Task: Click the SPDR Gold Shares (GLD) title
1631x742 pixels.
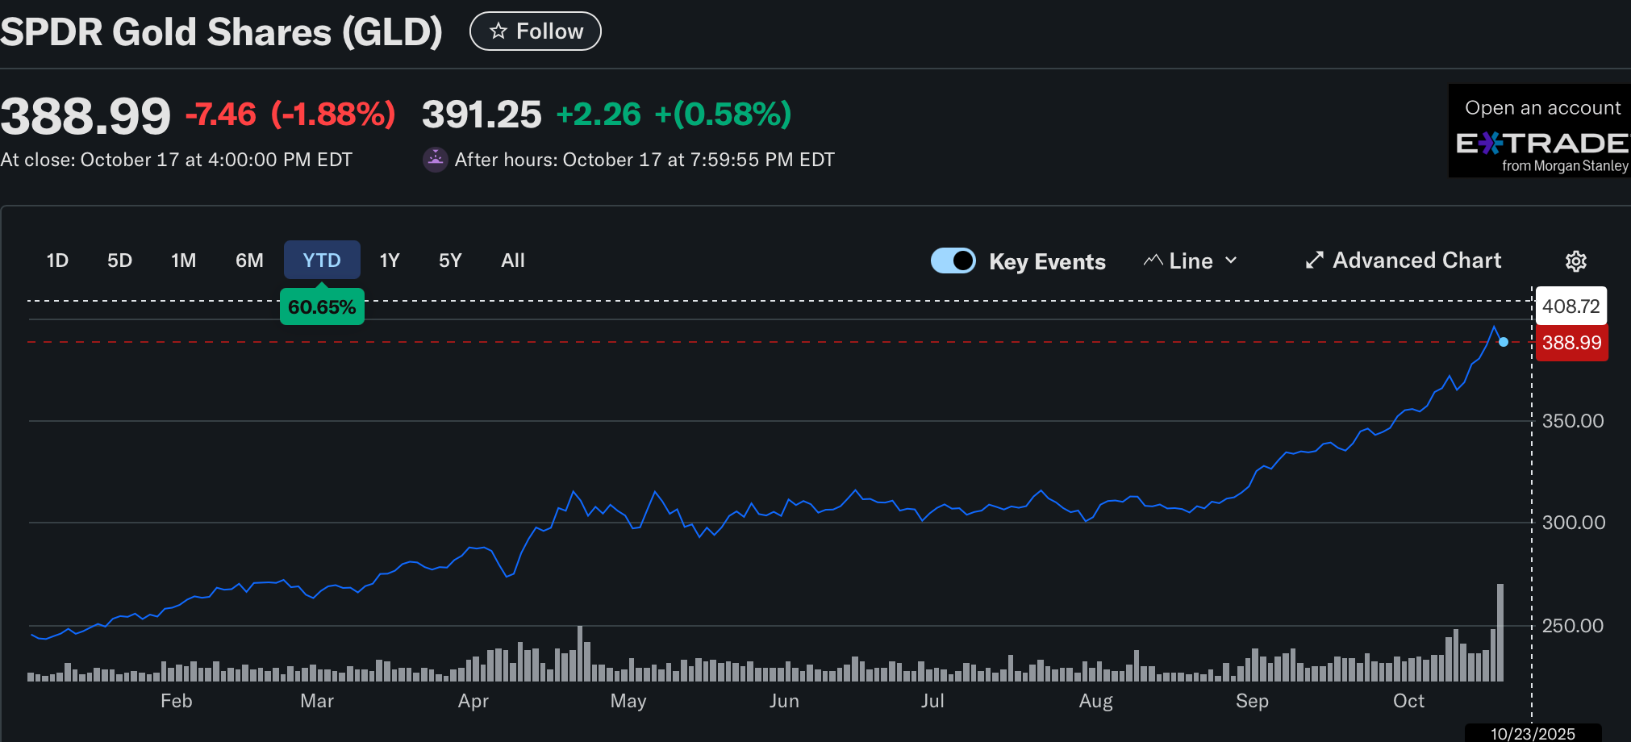Action: point(222,32)
